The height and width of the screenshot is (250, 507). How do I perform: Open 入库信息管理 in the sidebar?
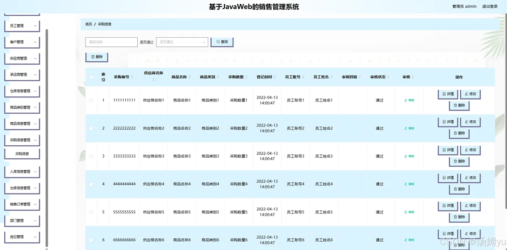(22, 171)
